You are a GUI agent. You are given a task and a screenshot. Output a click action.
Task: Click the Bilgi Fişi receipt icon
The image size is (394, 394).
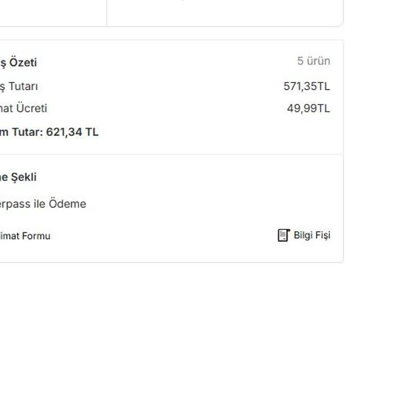(284, 235)
